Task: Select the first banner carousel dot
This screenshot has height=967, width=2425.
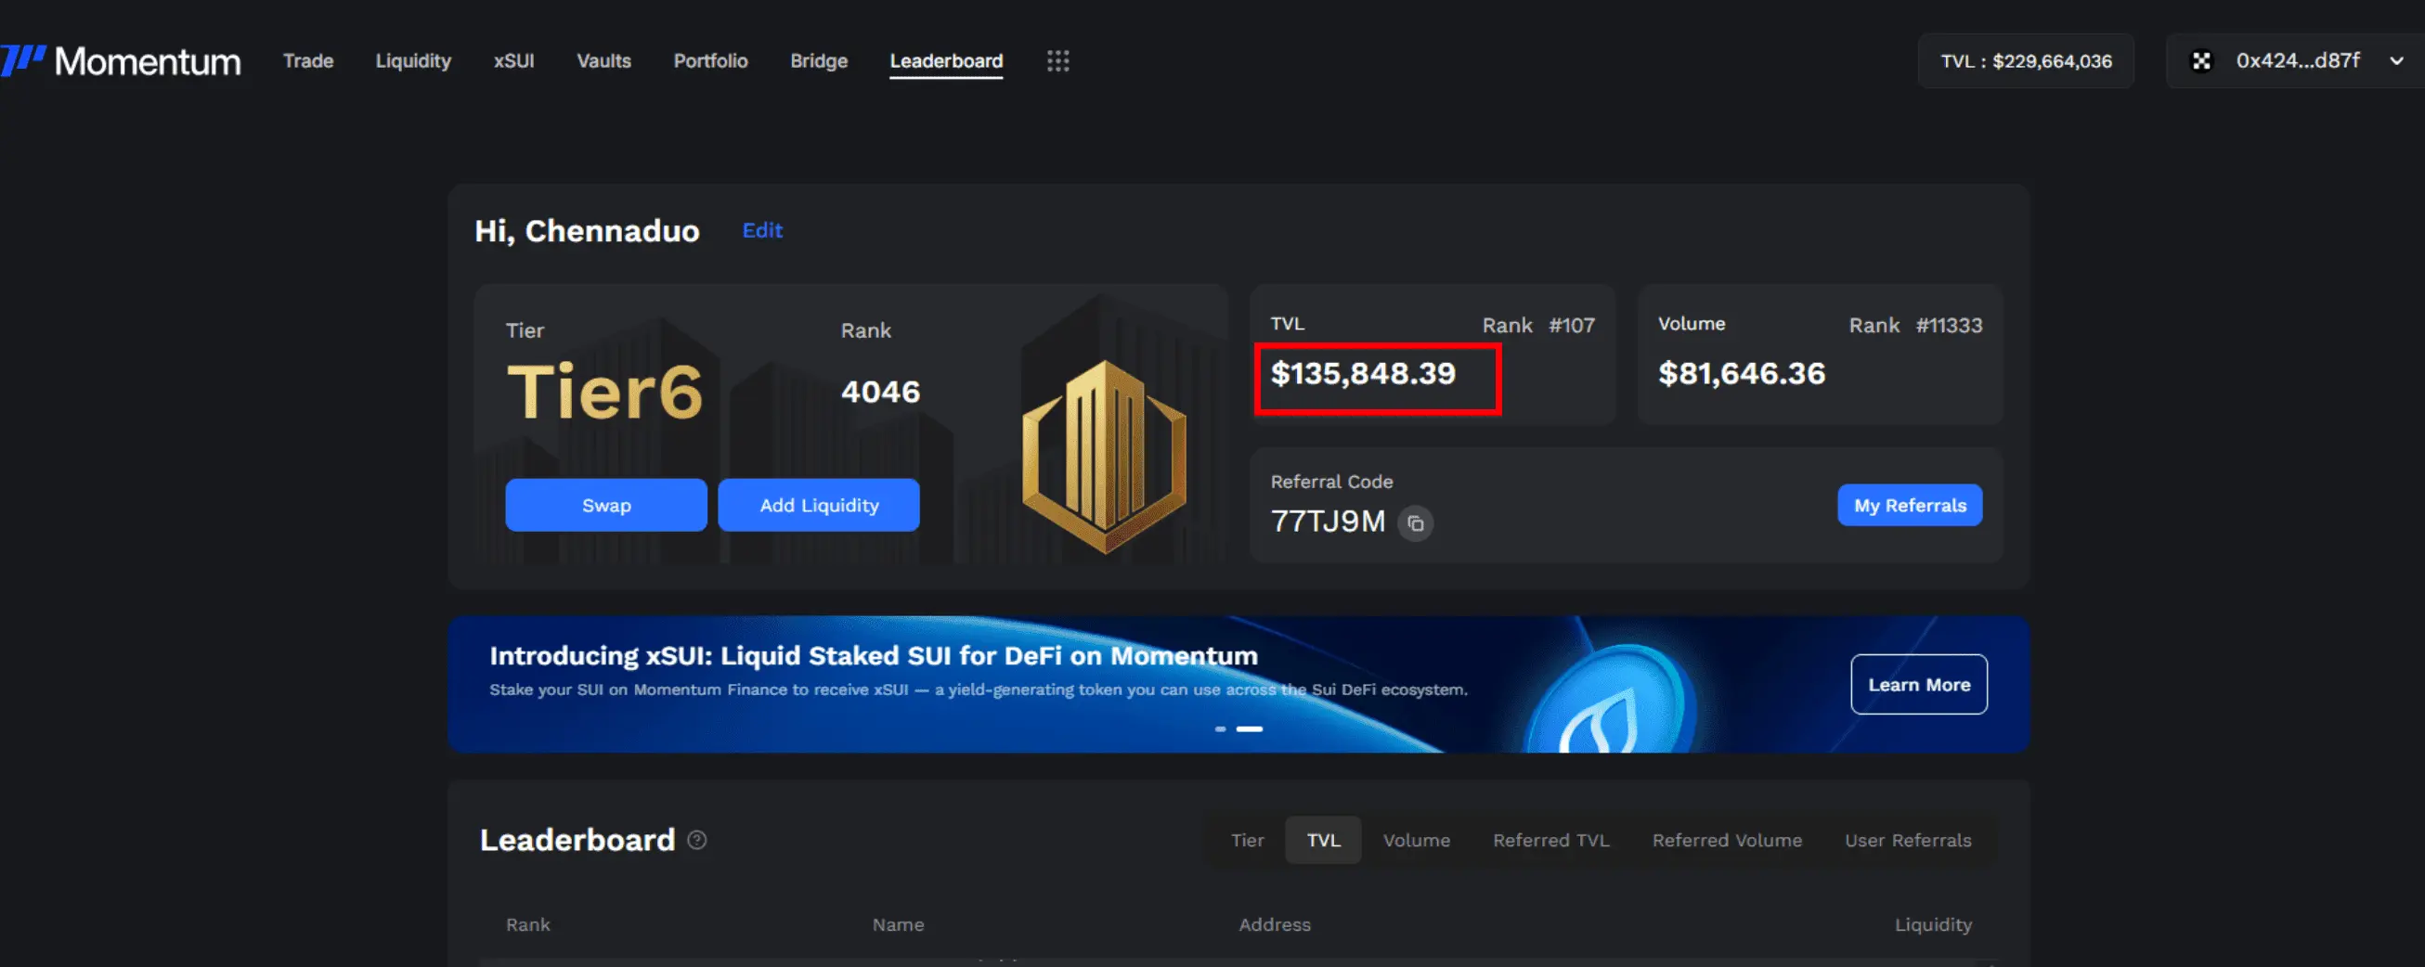Action: point(1221,729)
